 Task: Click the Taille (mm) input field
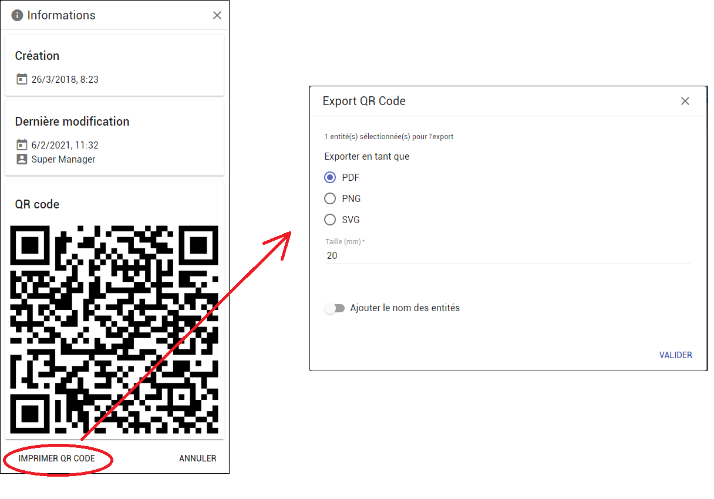click(x=507, y=256)
